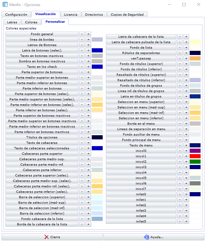This screenshot has width=206, height=242.
Task: Click plus for Fondo de títulos de grupos
Action: [x=186, y=86]
